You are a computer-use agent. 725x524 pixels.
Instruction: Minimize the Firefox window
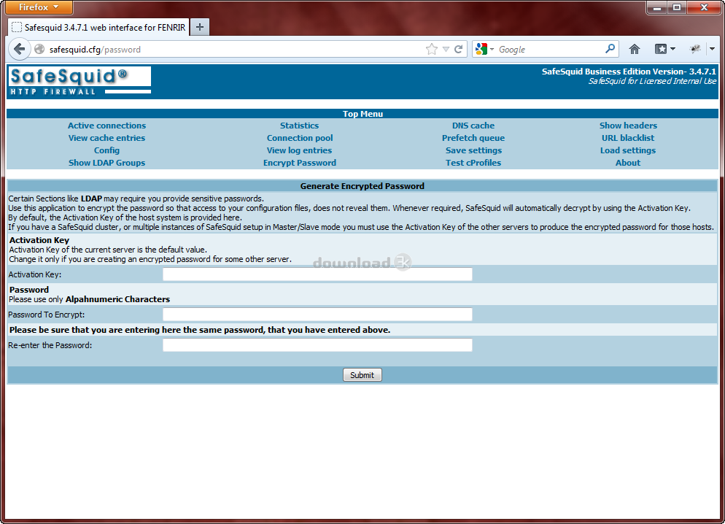[x=656, y=7]
